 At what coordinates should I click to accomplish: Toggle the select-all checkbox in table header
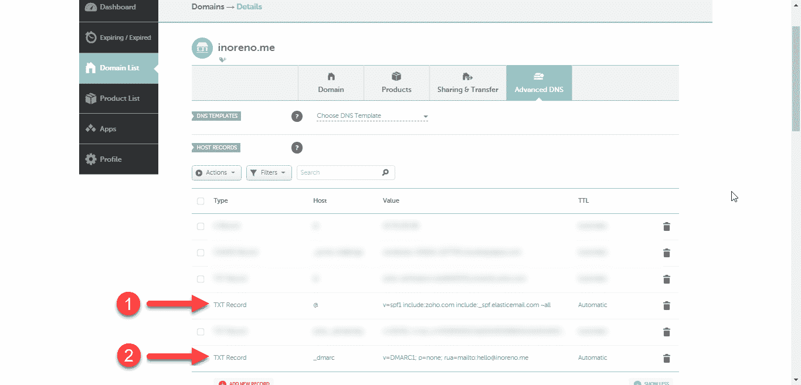(x=201, y=201)
